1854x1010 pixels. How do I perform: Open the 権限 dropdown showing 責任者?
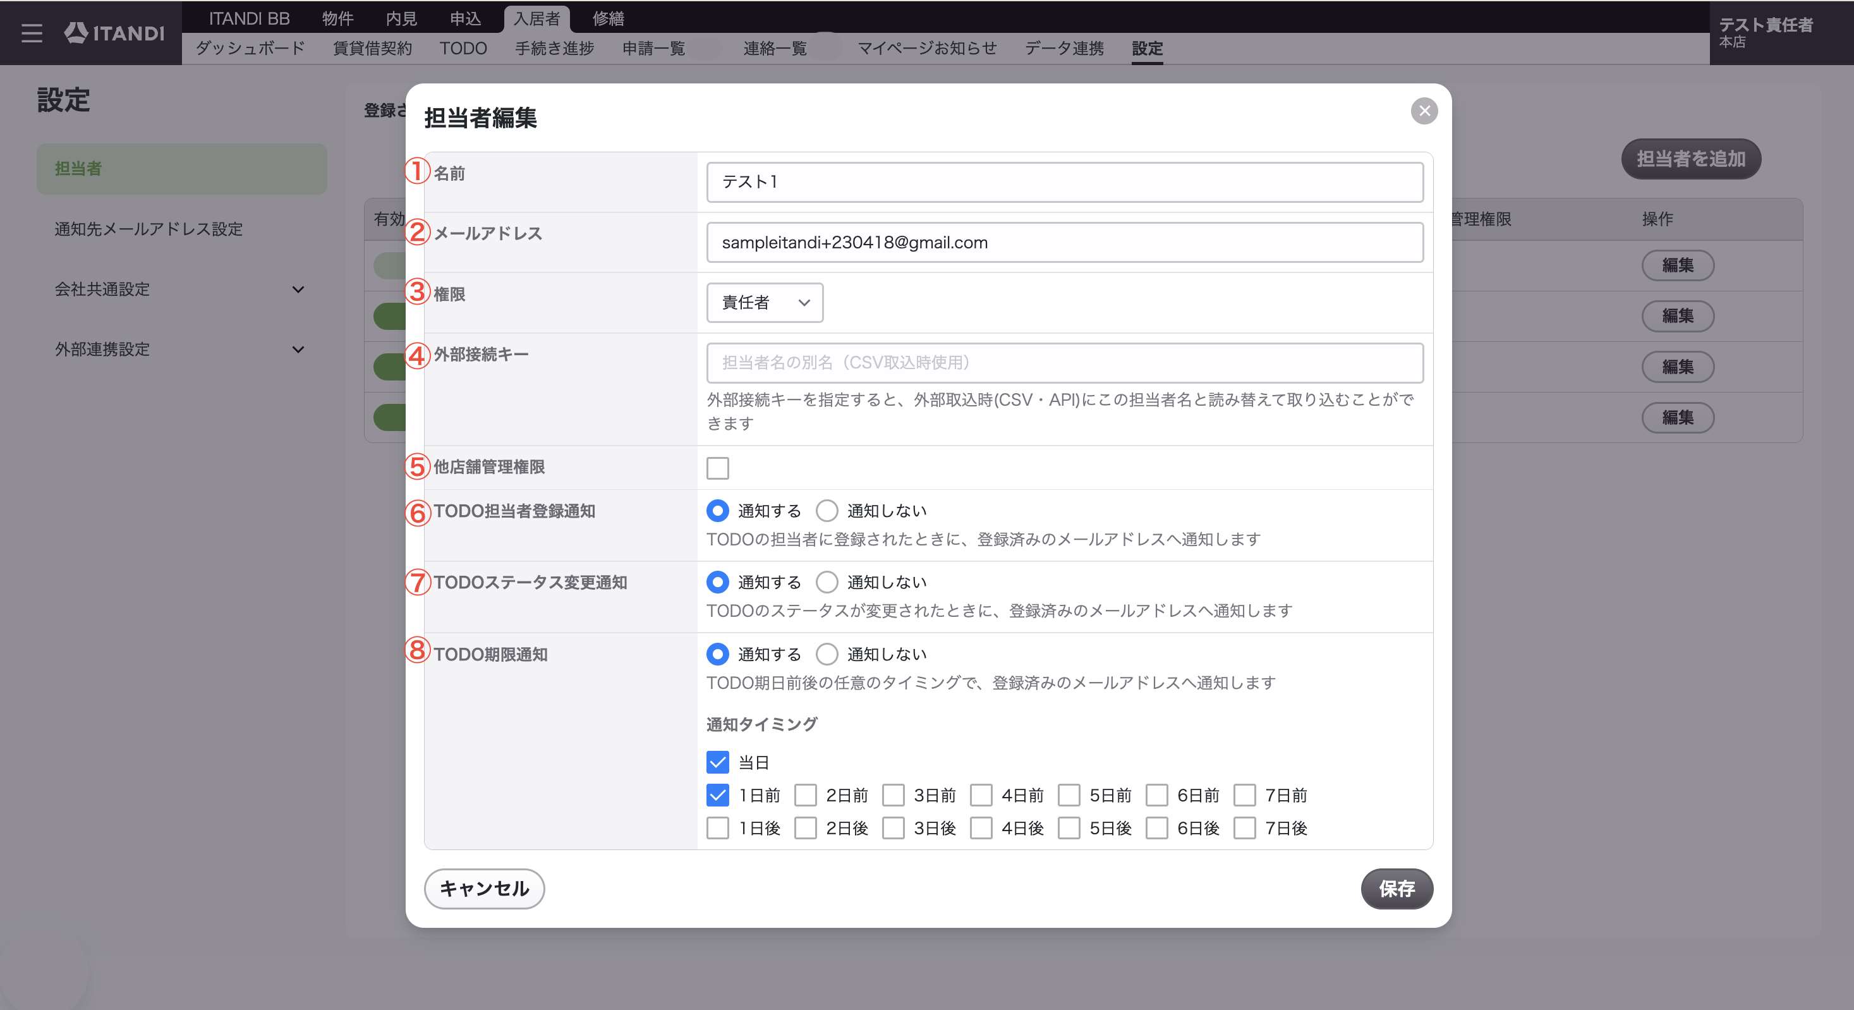765,302
